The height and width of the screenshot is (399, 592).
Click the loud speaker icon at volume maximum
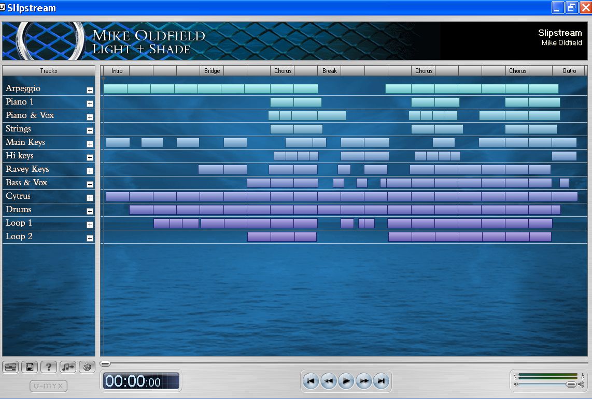[x=581, y=385]
